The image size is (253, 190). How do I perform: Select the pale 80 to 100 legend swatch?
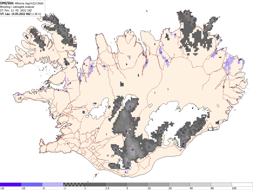[221, 184]
